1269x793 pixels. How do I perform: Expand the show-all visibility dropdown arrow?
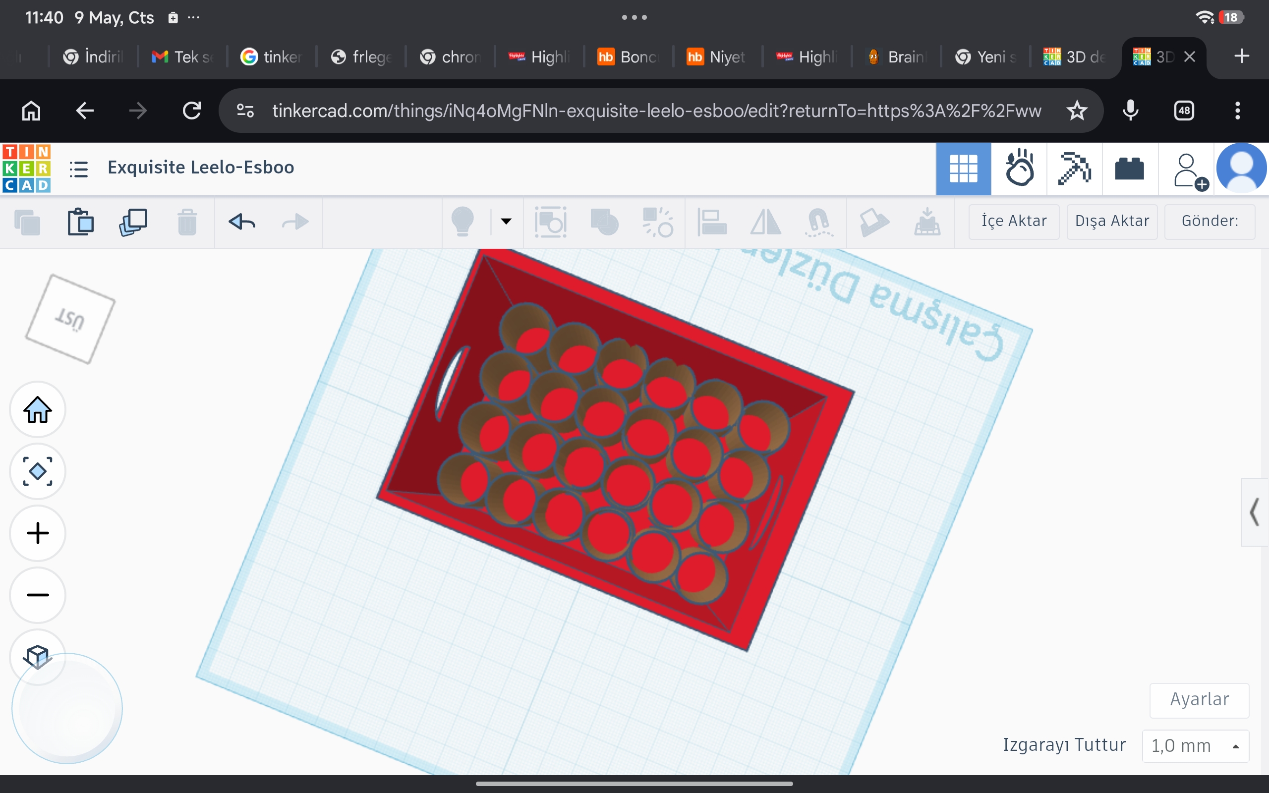coord(506,222)
